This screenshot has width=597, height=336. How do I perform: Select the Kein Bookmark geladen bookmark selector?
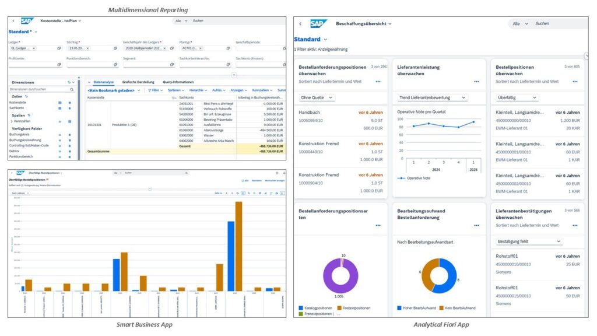pos(112,90)
